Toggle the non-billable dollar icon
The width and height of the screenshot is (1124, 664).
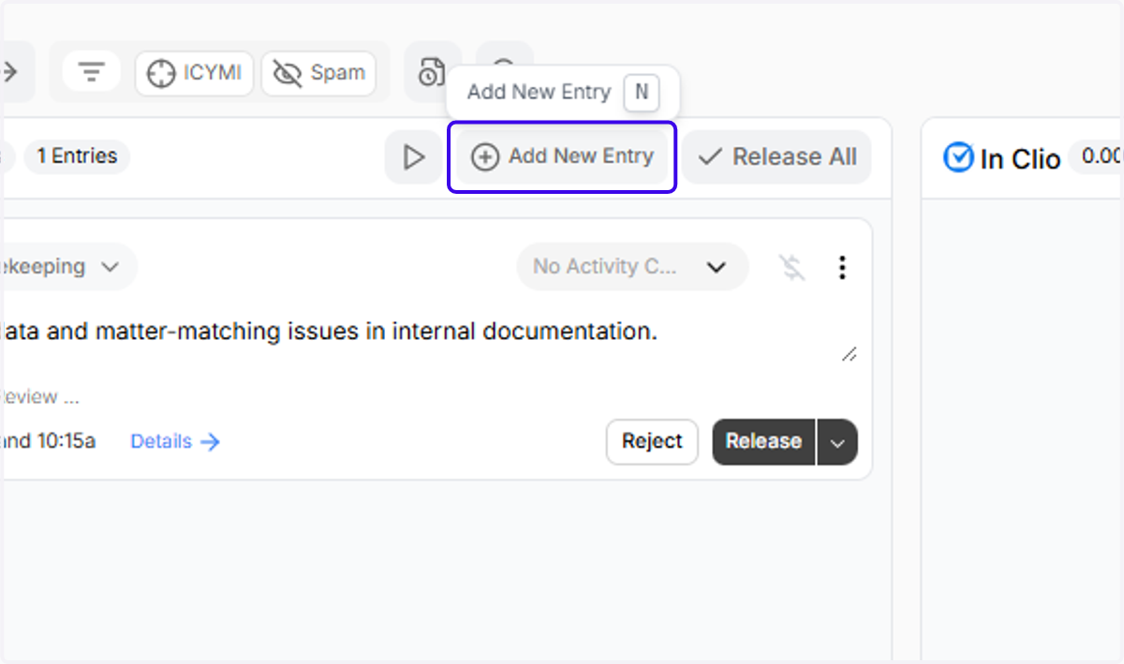pyautogui.click(x=792, y=268)
